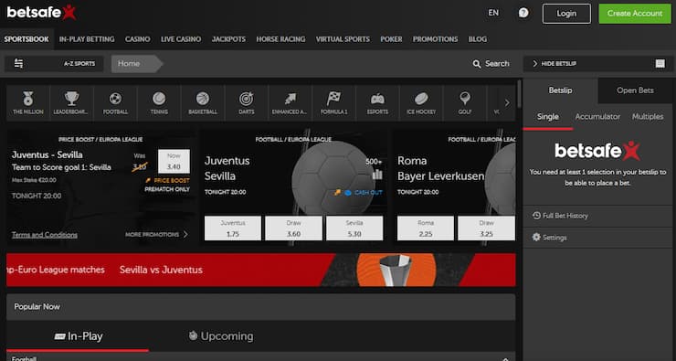
Task: Open Terms and Conditions link
Action: [45, 235]
